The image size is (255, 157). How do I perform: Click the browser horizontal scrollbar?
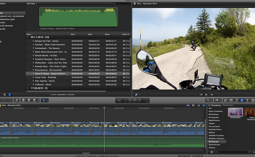66,91
